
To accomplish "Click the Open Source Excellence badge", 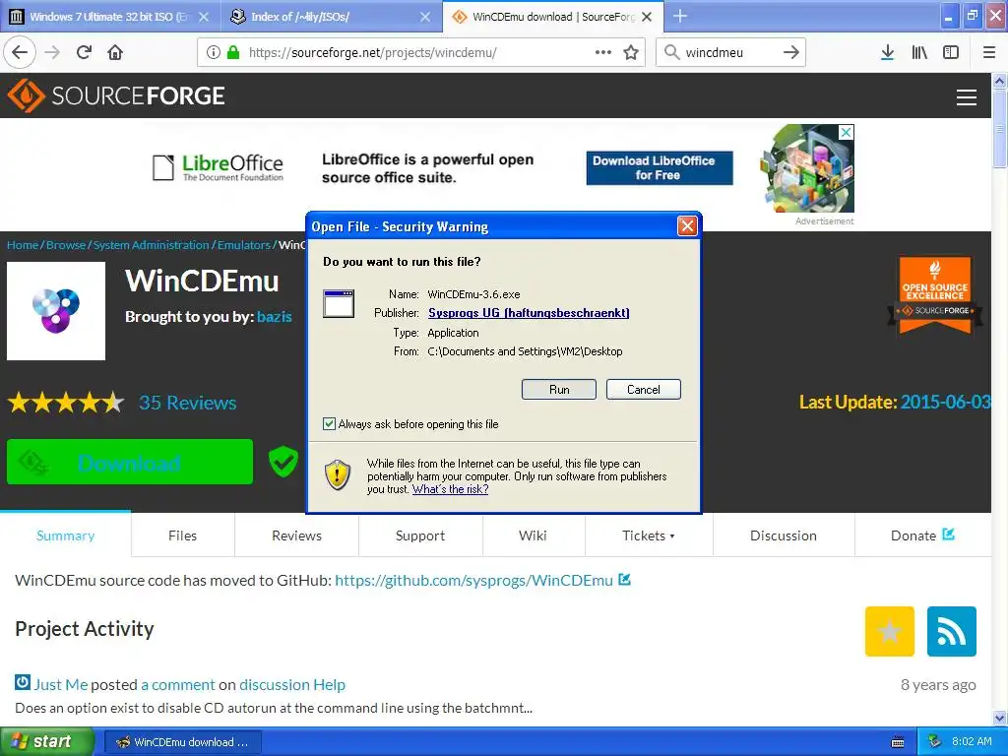I will click(935, 295).
